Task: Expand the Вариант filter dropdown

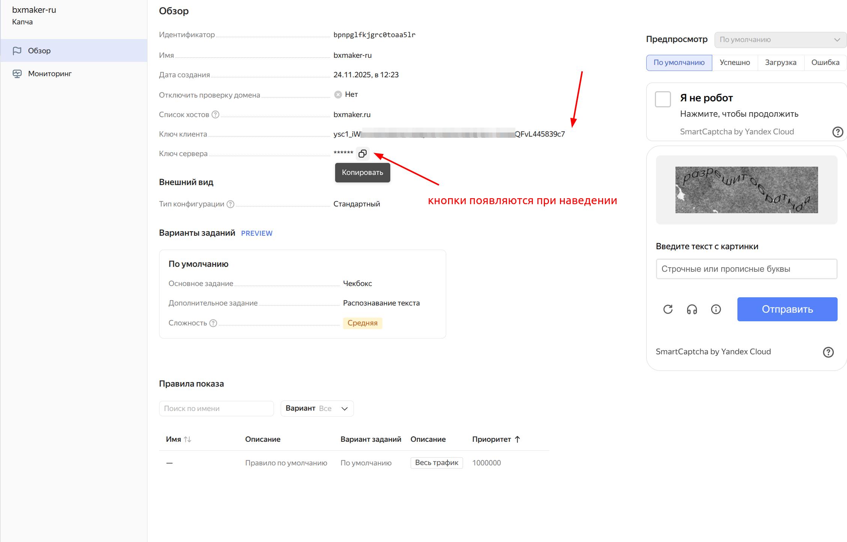Action: 317,408
